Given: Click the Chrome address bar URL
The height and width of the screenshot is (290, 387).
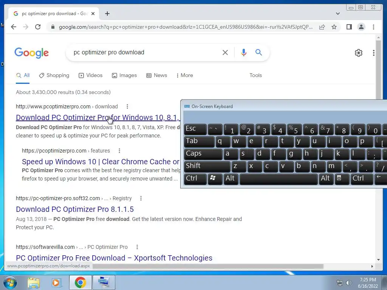Looking at the screenshot, I should click(186, 27).
